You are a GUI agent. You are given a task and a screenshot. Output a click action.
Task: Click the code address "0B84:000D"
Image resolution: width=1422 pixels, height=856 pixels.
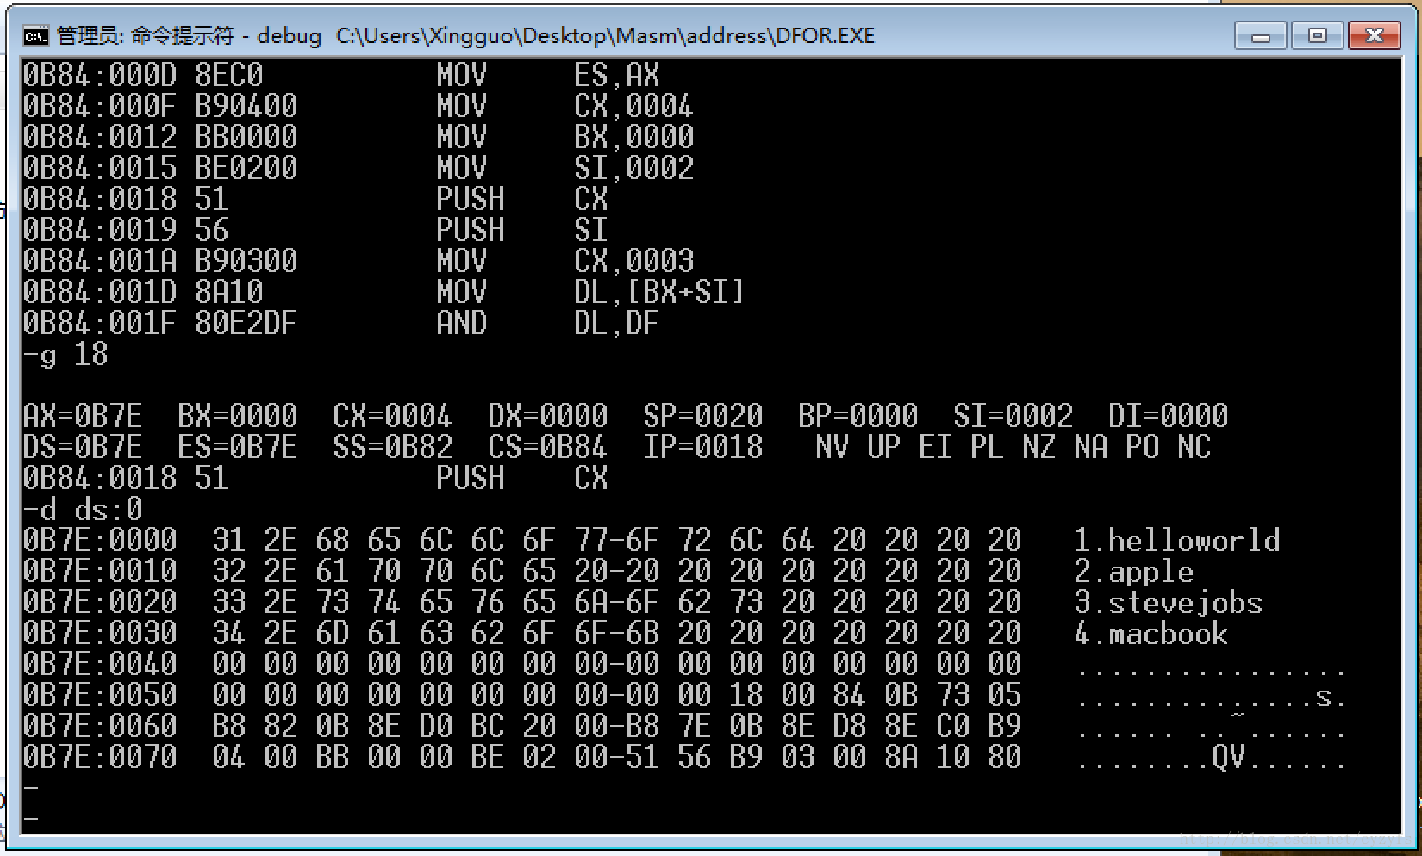tap(100, 76)
